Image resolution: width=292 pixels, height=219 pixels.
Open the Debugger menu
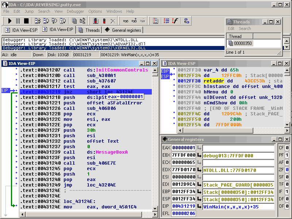pyautogui.click(x=75, y=11)
